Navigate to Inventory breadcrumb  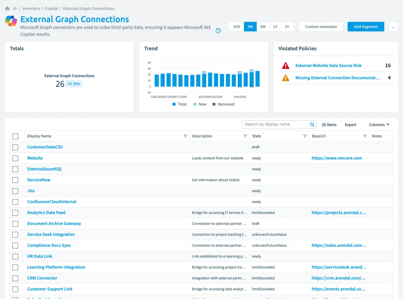[x=31, y=9]
